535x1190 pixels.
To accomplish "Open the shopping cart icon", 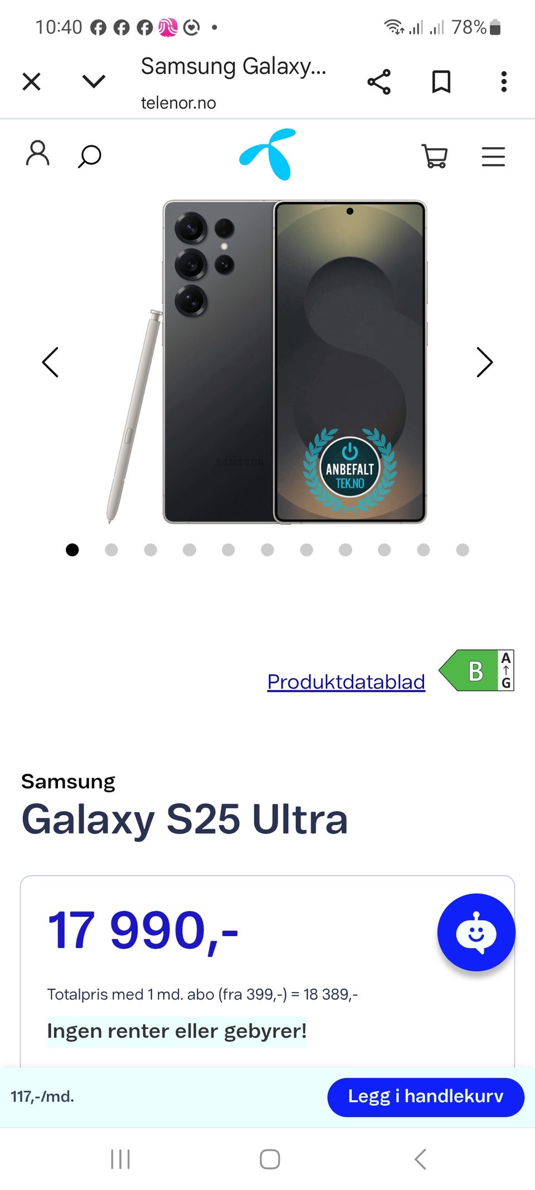I will (435, 156).
